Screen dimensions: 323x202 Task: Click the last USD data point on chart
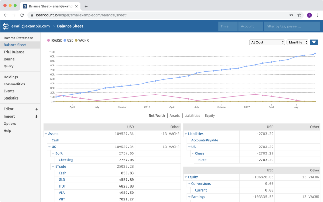coord(315,53)
